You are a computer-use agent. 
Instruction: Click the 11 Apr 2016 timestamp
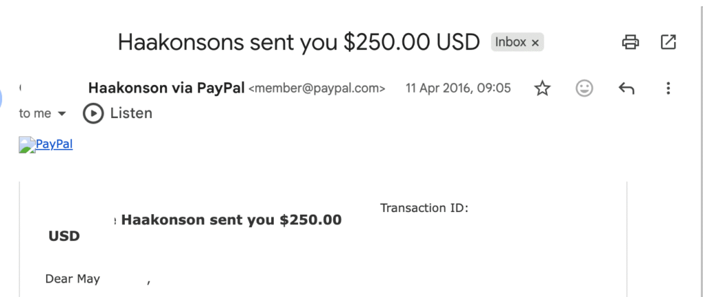click(x=458, y=88)
